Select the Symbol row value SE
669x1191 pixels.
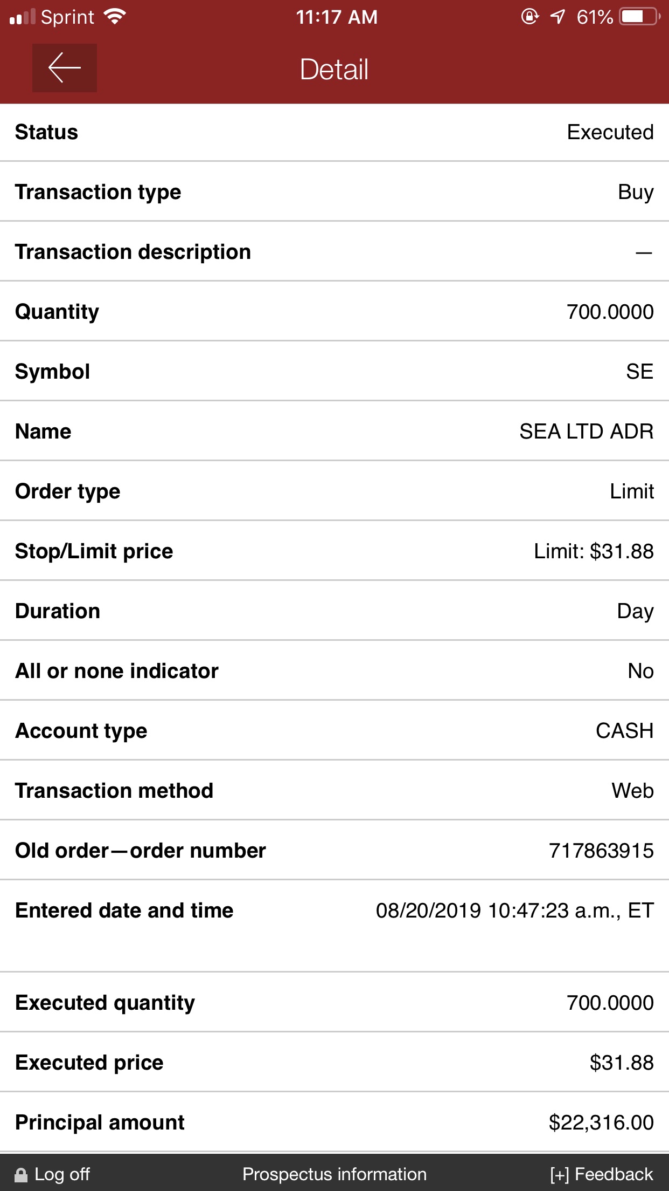coord(640,372)
